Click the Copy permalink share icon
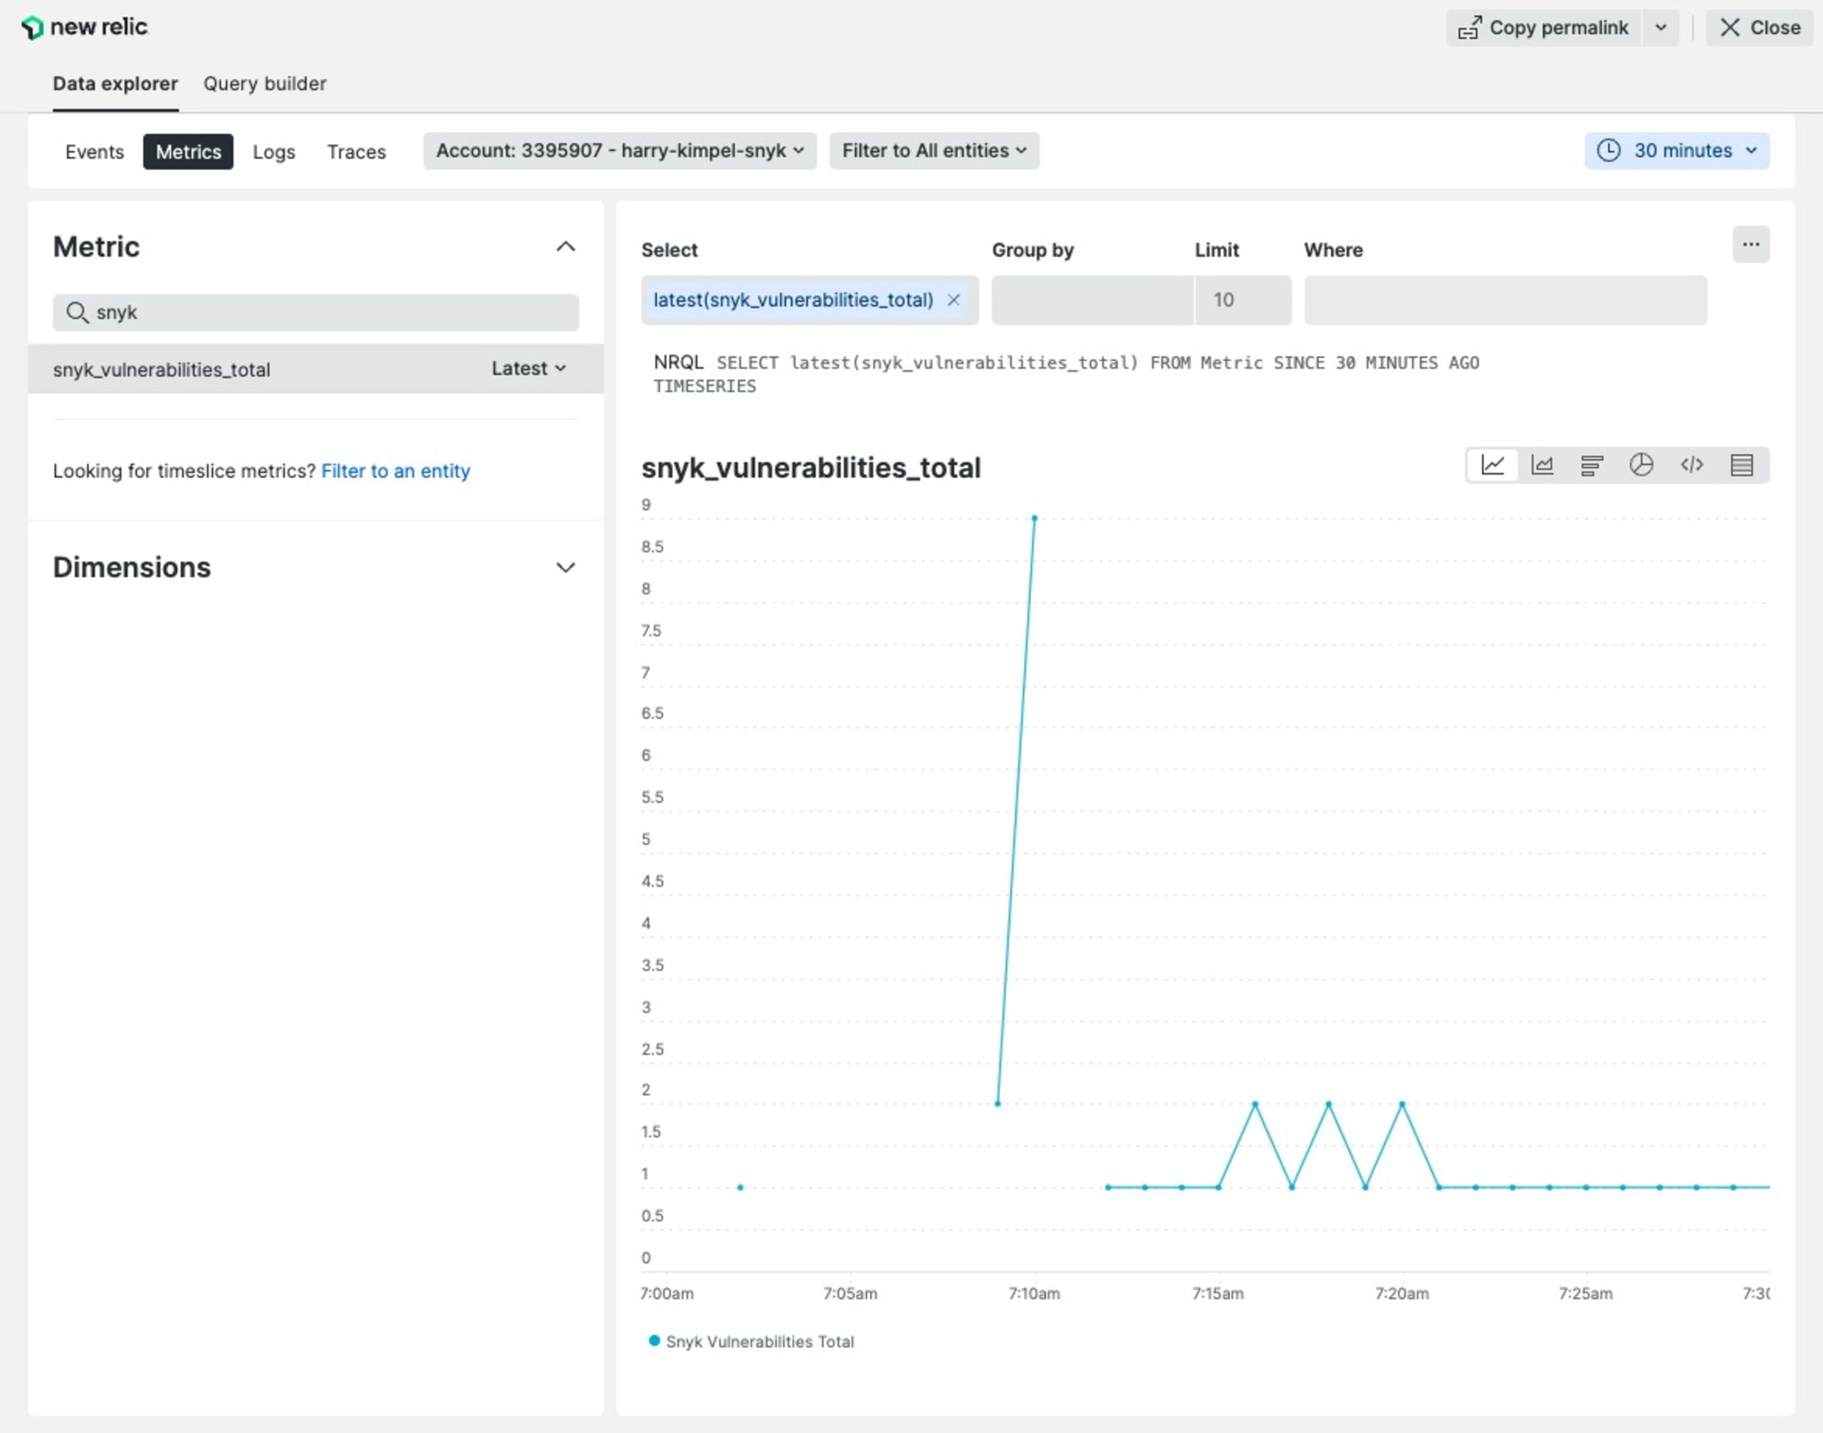The height and width of the screenshot is (1433, 1823). pos(1470,28)
